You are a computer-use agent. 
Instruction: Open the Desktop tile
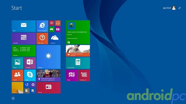tap(18, 88)
